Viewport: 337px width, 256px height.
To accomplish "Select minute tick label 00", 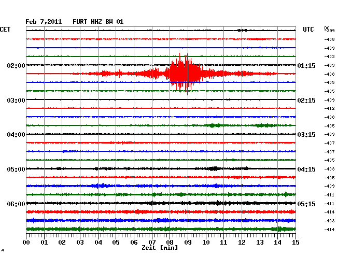I will 26,242.
